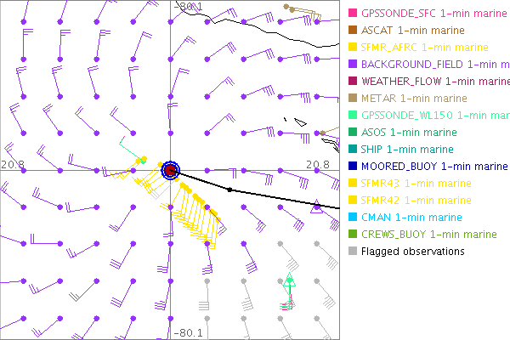
Task: Click the top -80.1 longitude label
Action: [x=188, y=7]
